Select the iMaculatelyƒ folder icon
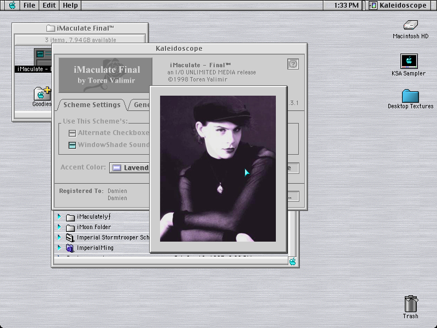The image size is (437, 328). (x=70, y=217)
